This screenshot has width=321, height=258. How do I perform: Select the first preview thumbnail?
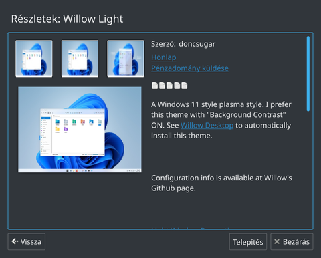(34, 59)
